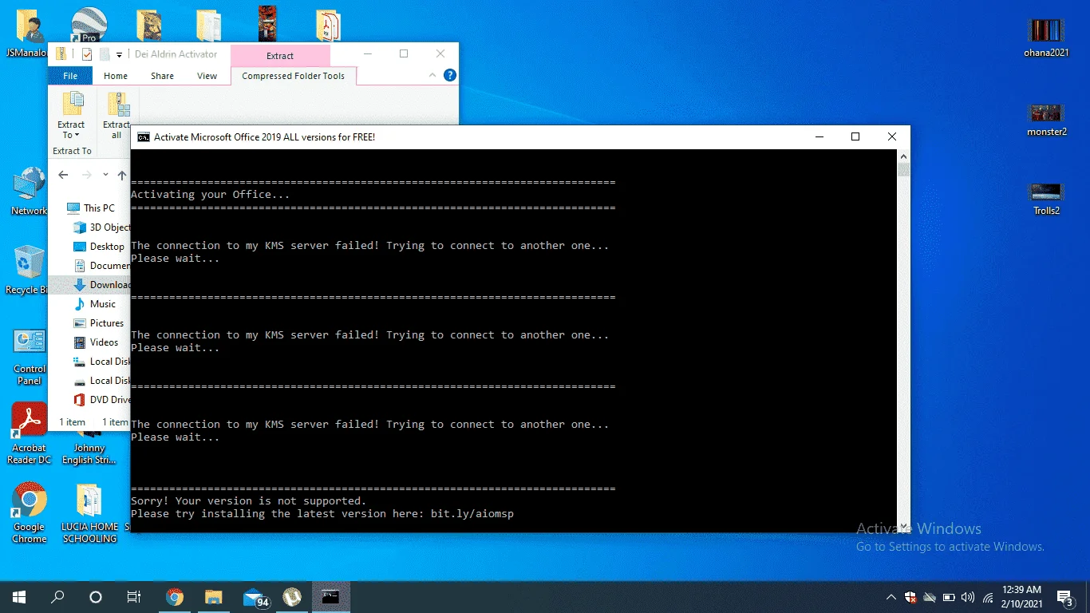Image resolution: width=1090 pixels, height=613 pixels.
Task: Open the LUCIA HOME SCHOOLING folder
Action: pyautogui.click(x=89, y=513)
